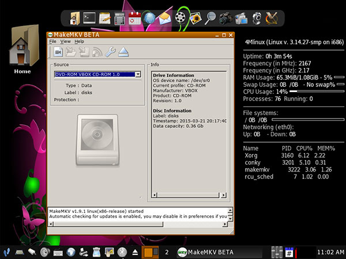Launch the terminal from the top dock
Viewport: 346px width, 259px height.
coord(89,18)
